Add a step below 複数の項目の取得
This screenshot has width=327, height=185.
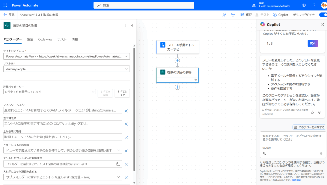(x=177, y=87)
